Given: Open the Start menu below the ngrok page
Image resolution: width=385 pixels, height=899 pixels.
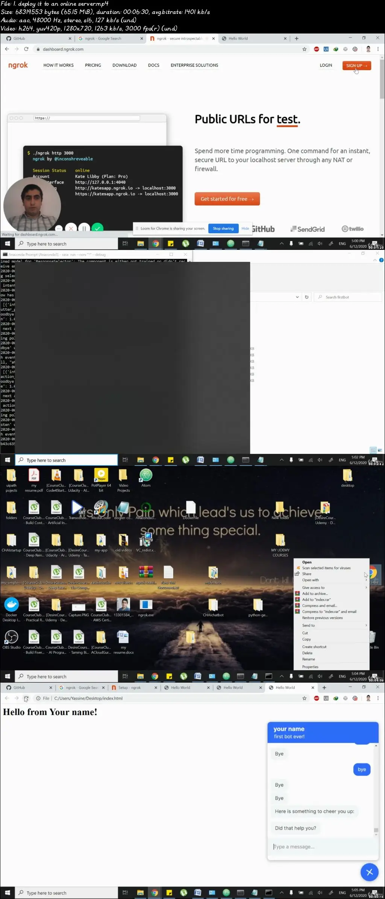Looking at the screenshot, I should (x=8, y=243).
